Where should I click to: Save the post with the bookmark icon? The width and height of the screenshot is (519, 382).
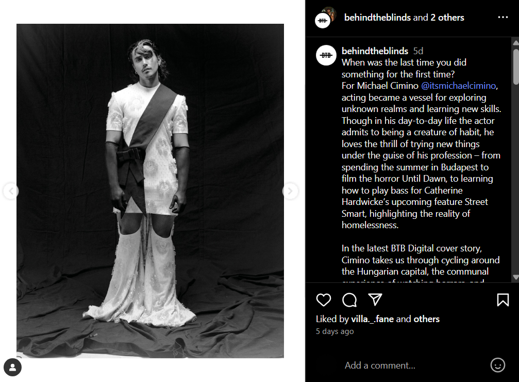tap(503, 300)
